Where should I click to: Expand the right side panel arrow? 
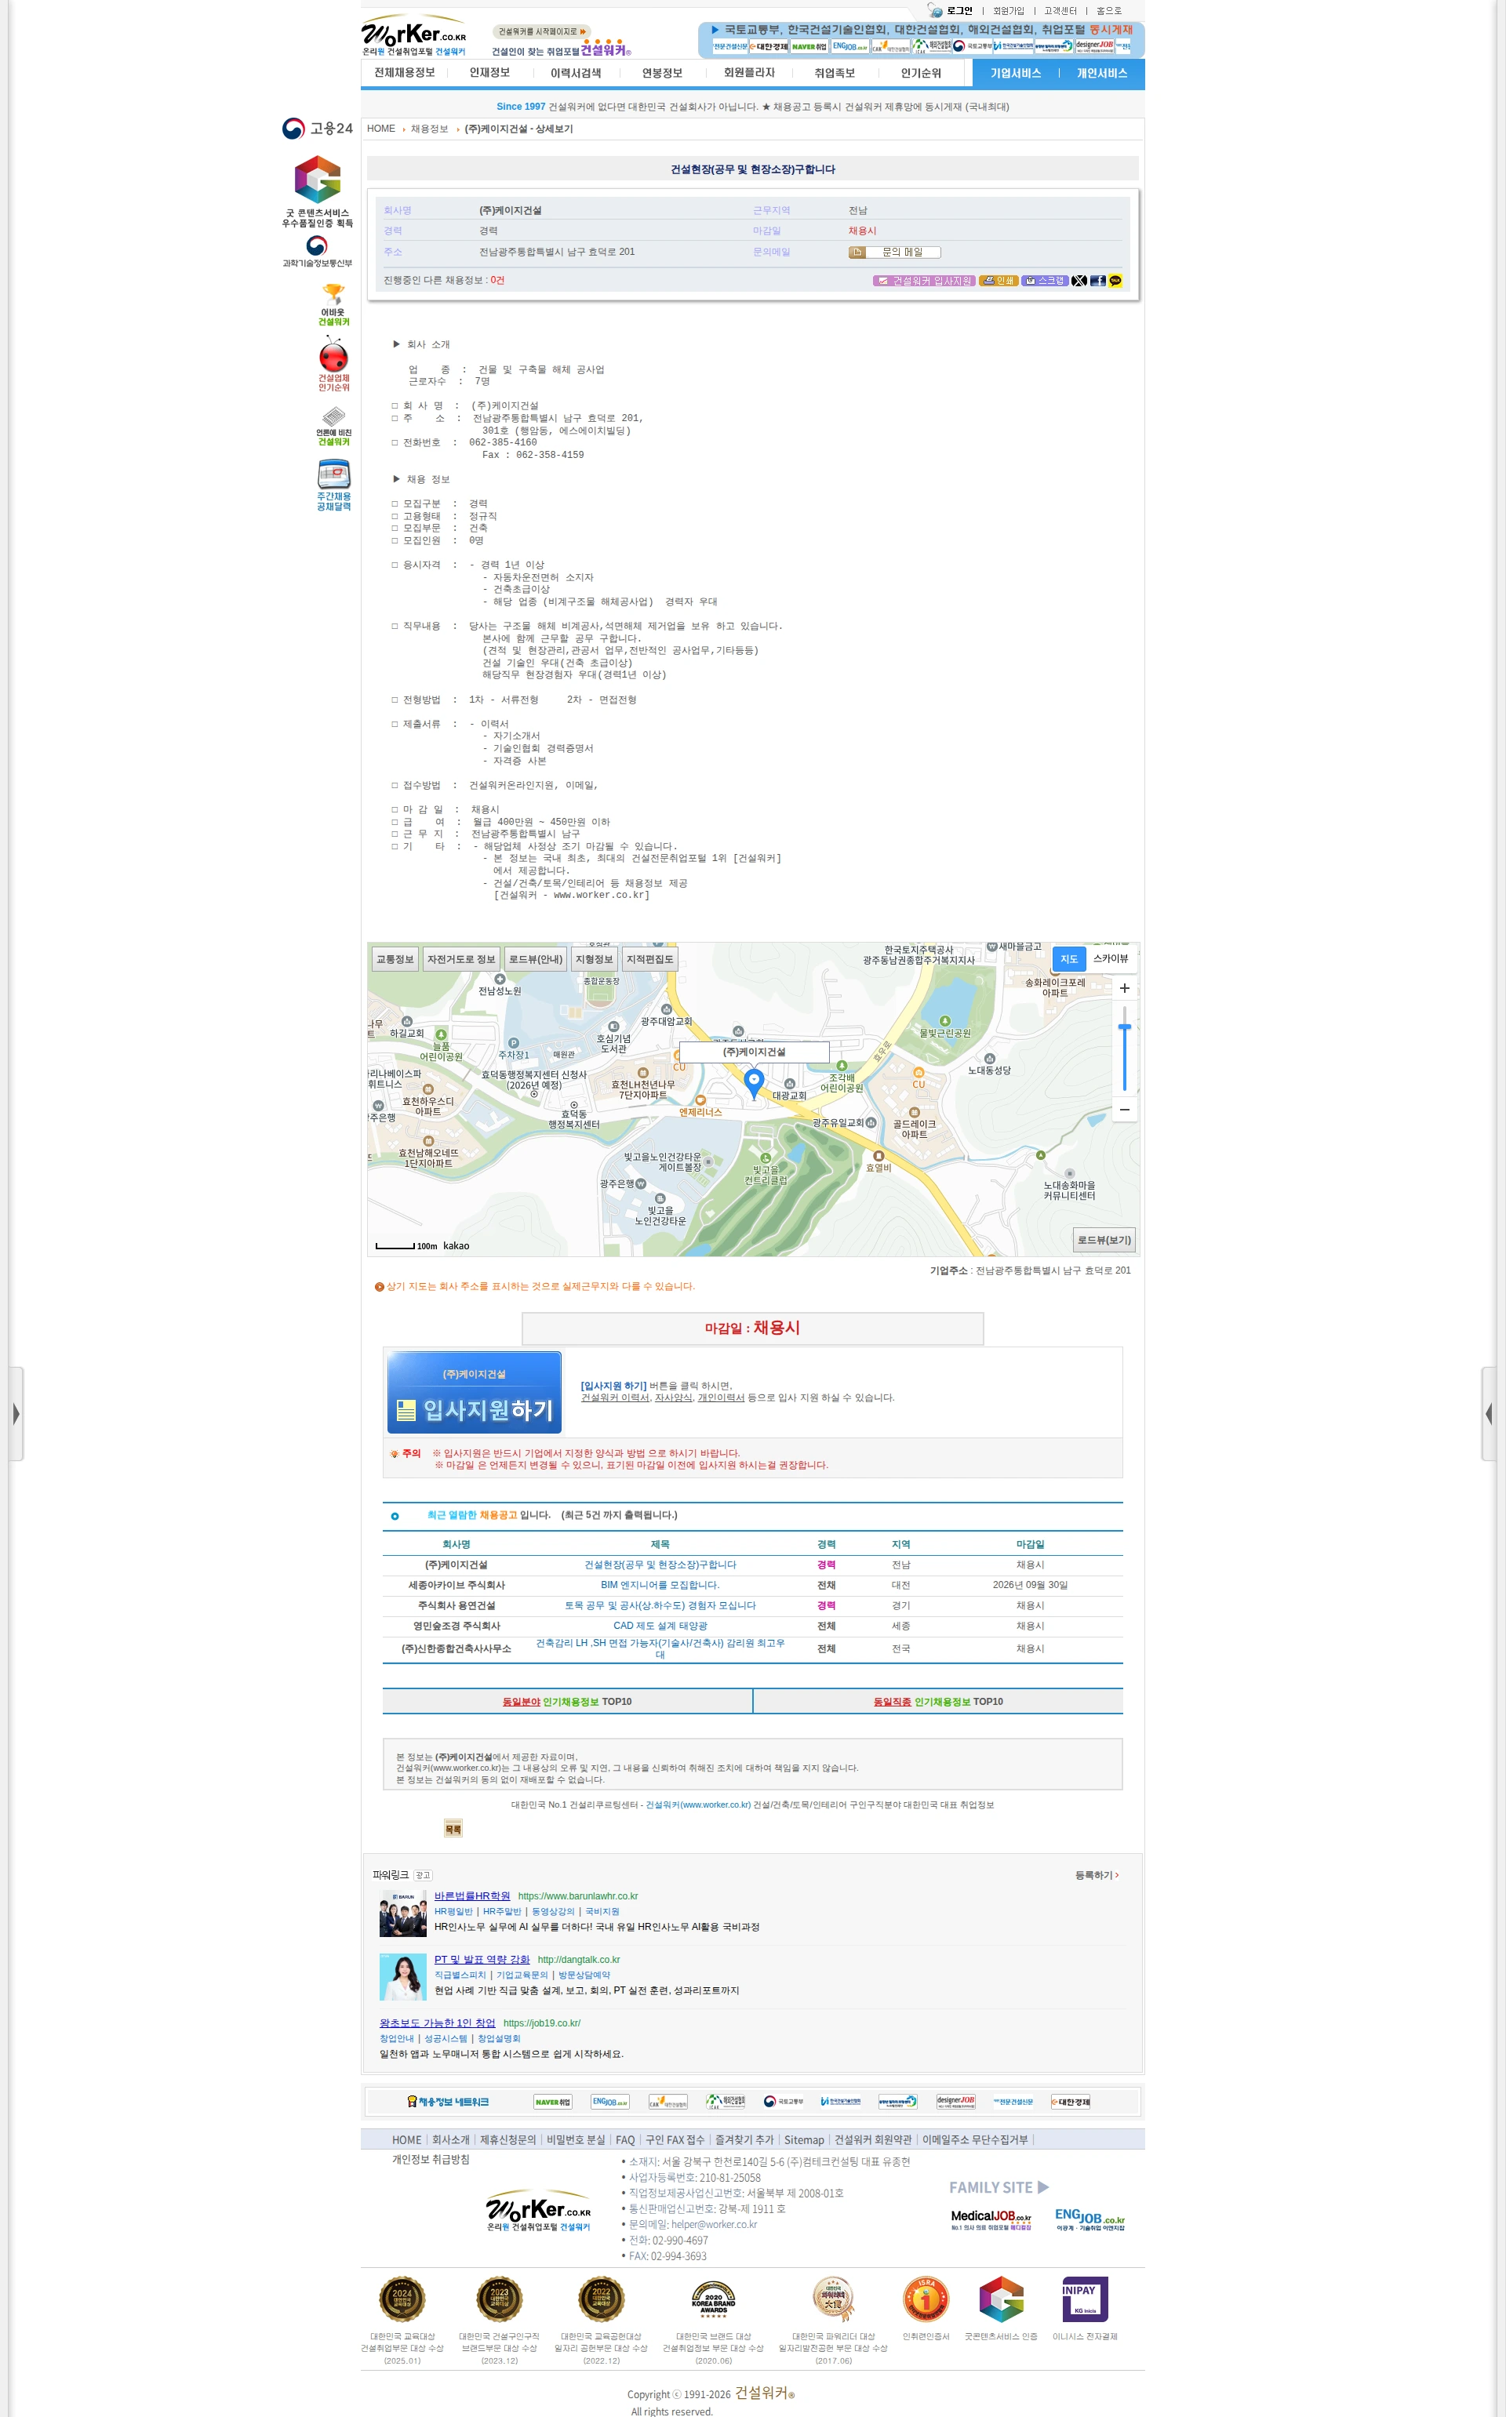pos(1489,1414)
